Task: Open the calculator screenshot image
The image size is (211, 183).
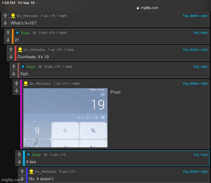Action: pyautogui.click(x=65, y=118)
